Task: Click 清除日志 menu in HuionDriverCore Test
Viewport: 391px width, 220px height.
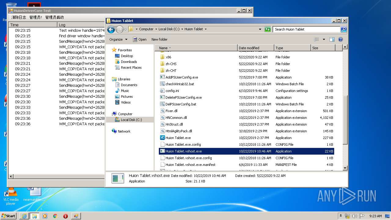Action: (x=19, y=17)
